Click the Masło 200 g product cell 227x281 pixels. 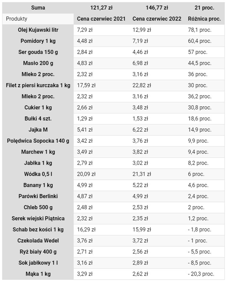tap(38, 63)
